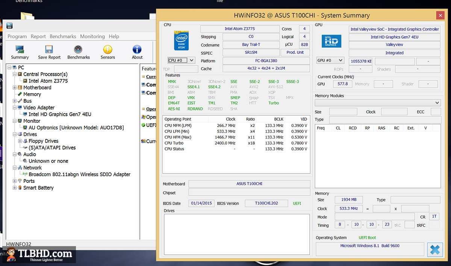The height and width of the screenshot is (266, 451).
Task: Open the Memory Modules dropdown
Action: 378,103
